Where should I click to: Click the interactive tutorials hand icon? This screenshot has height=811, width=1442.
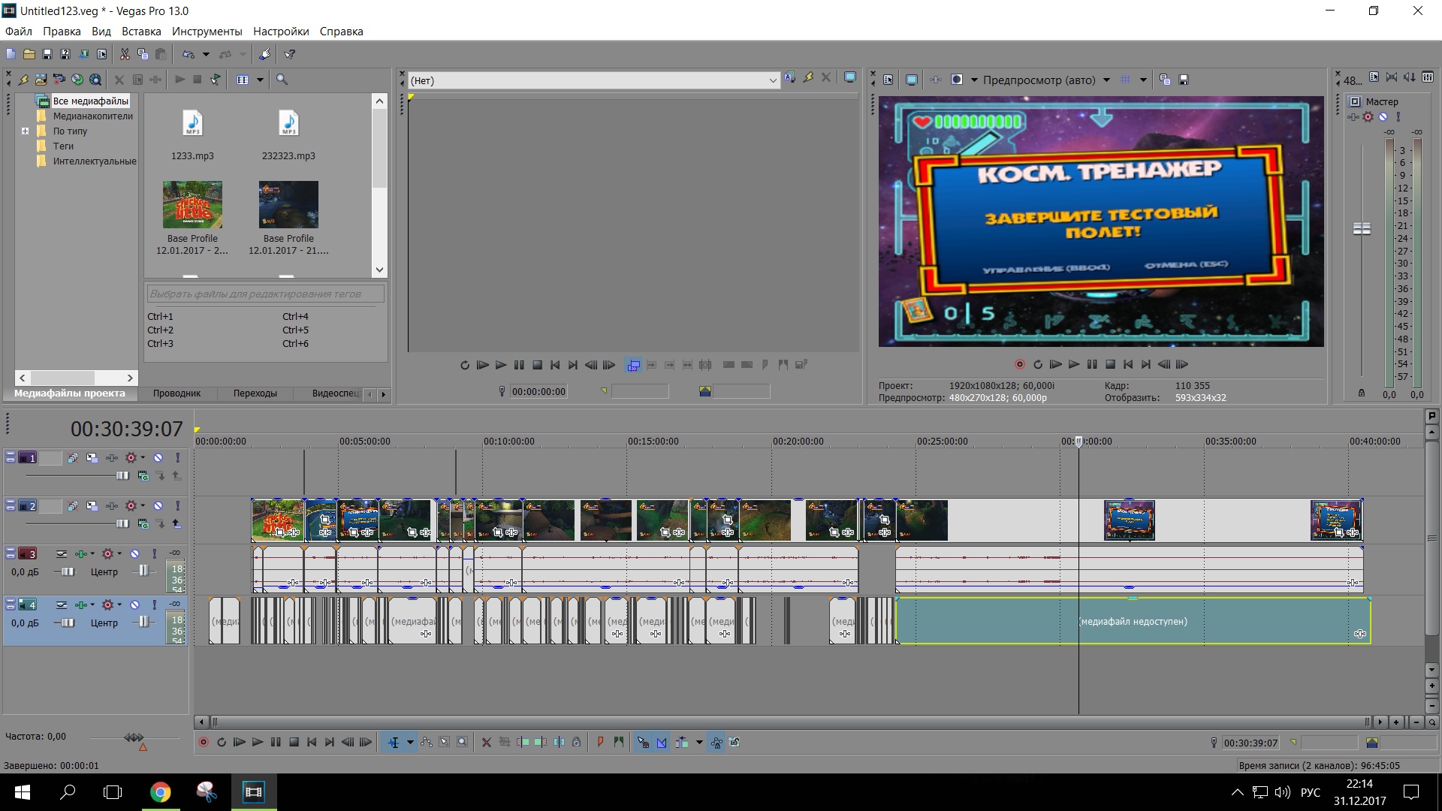264,54
